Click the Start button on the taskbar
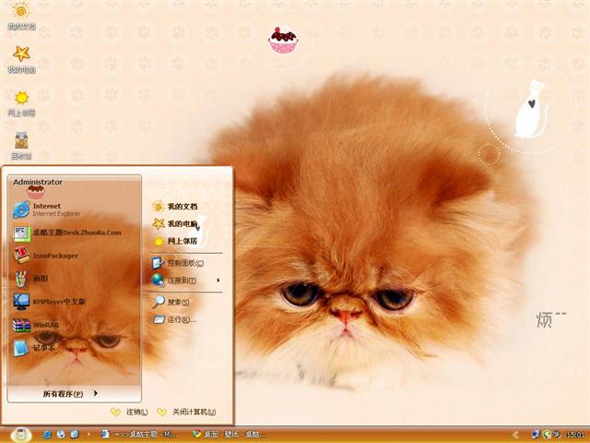This screenshot has width=590, height=443. coord(20,435)
